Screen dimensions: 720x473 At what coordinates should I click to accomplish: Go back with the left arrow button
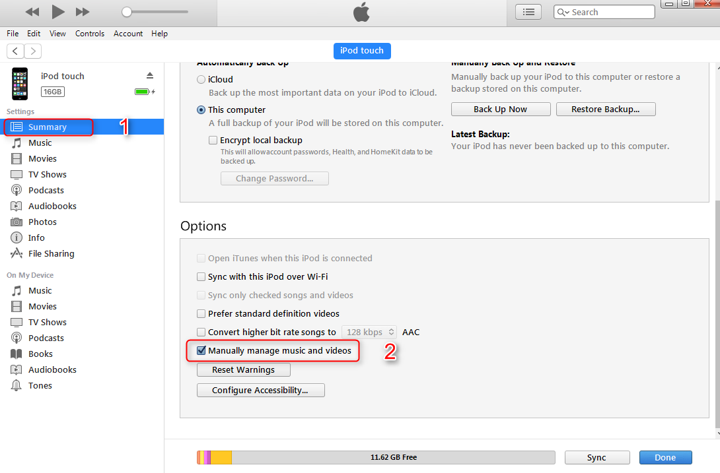15,51
